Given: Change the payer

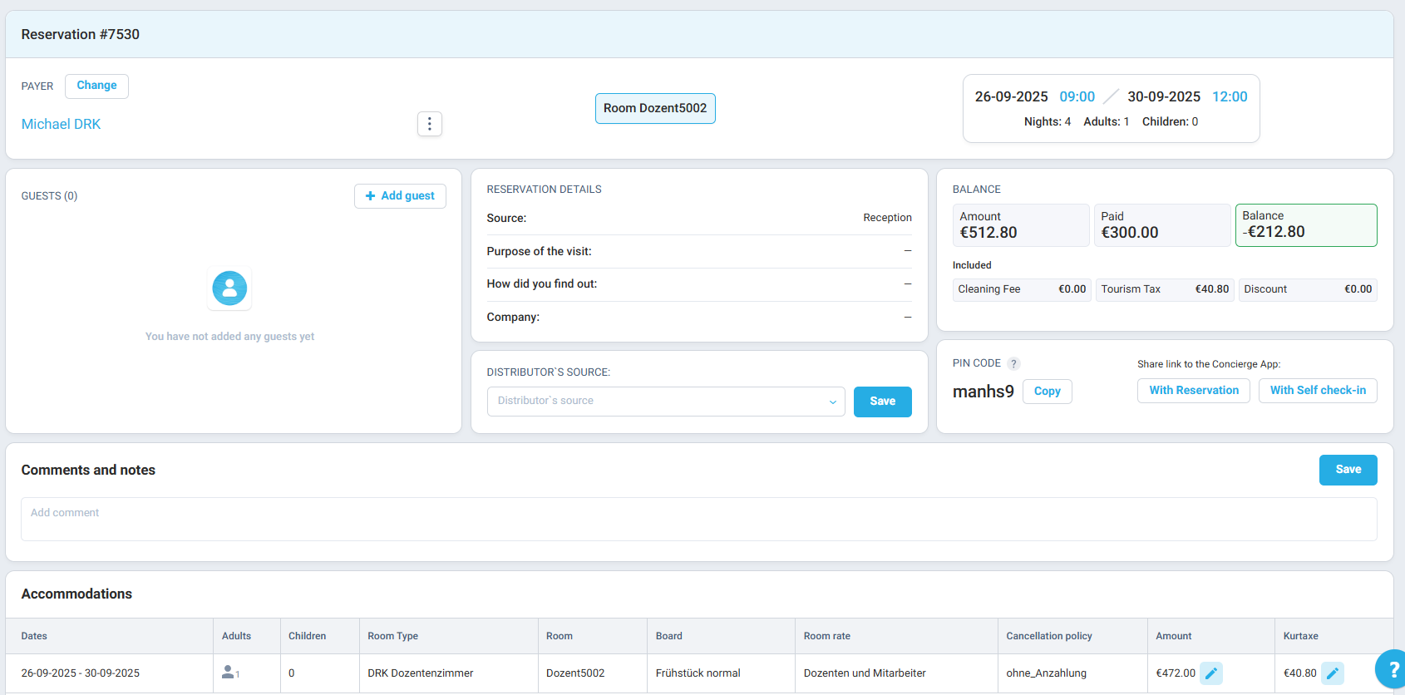Looking at the screenshot, I should 96,86.
